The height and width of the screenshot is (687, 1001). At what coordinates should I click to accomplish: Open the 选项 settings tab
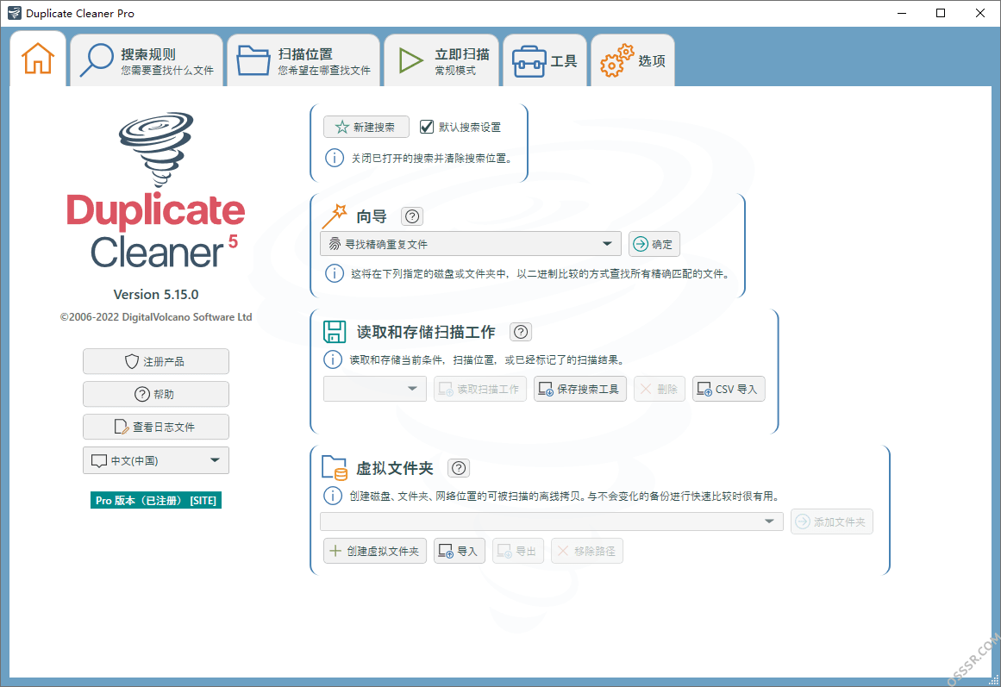[x=633, y=60]
